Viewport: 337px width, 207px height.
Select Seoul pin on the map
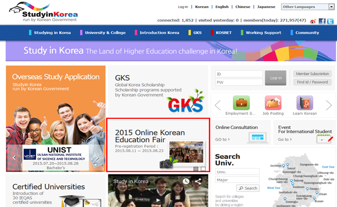(x=287, y=165)
